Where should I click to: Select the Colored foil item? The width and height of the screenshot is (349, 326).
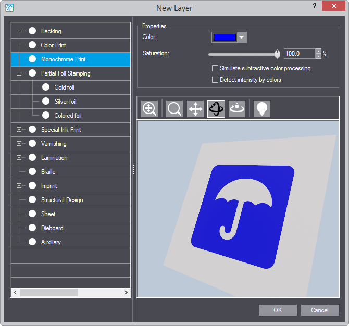70,116
